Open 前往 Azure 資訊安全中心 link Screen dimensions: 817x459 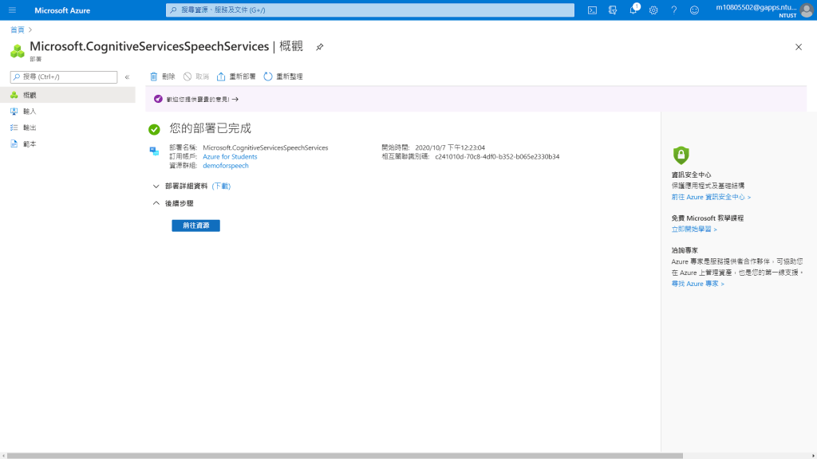[711, 198]
